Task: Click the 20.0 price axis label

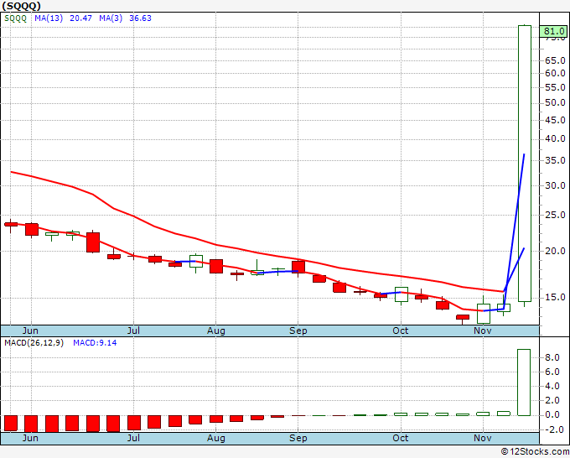Action: click(555, 251)
